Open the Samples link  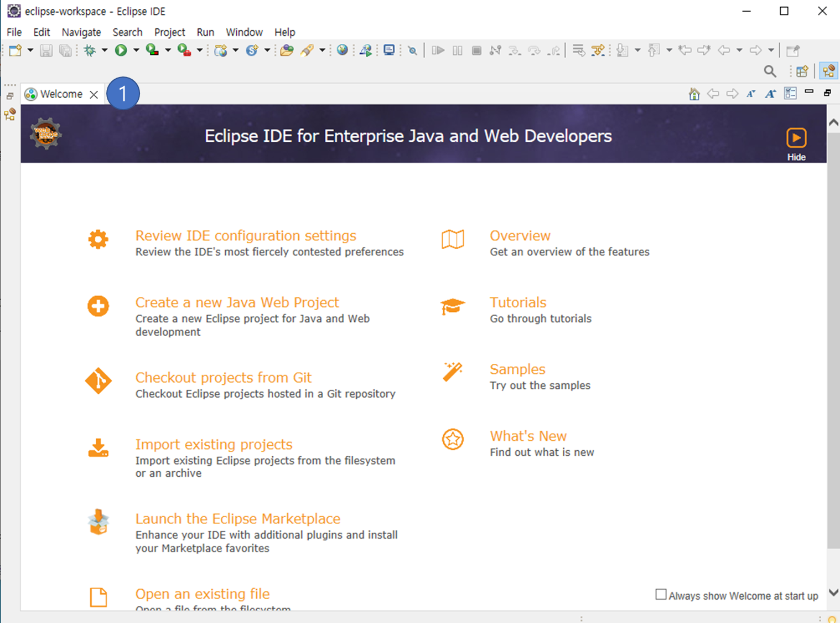point(517,369)
